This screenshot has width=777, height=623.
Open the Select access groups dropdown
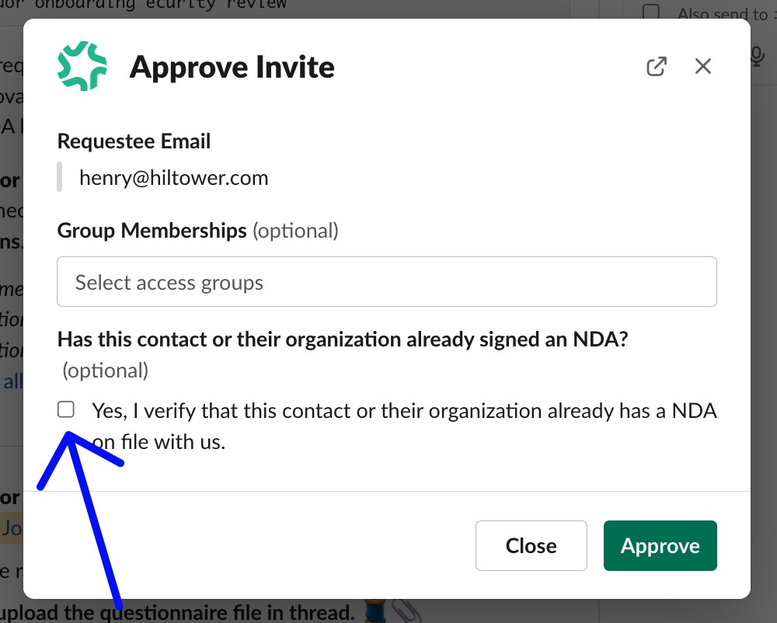(386, 281)
